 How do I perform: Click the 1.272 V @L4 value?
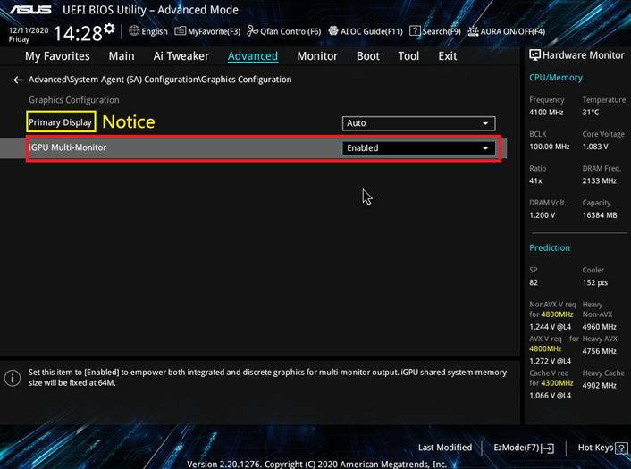[x=550, y=361]
